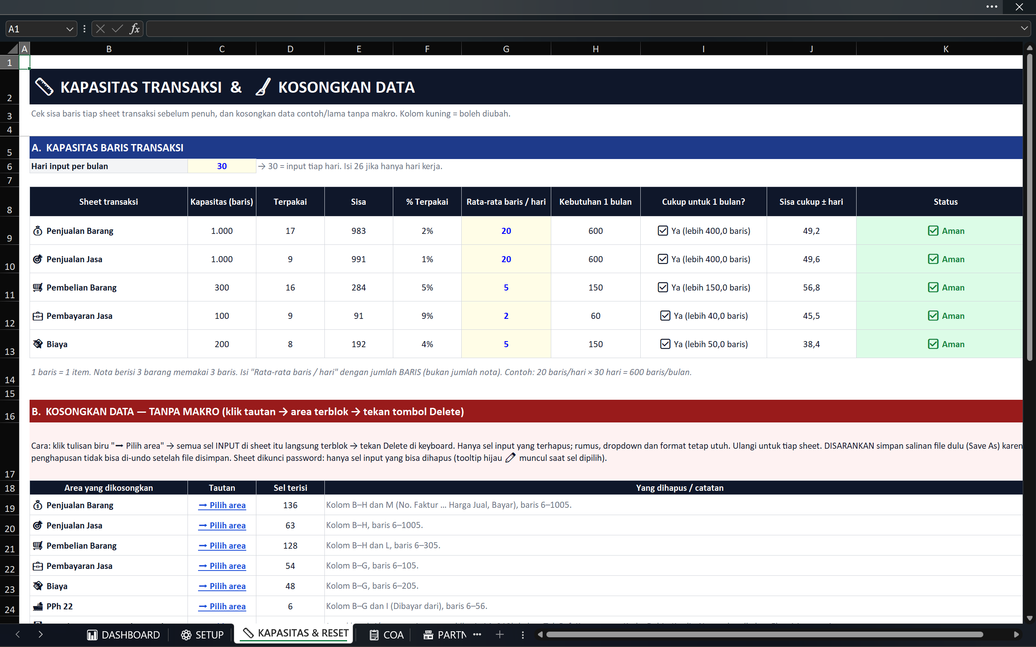Click the horizontal scrollbar thumb

pos(765,634)
